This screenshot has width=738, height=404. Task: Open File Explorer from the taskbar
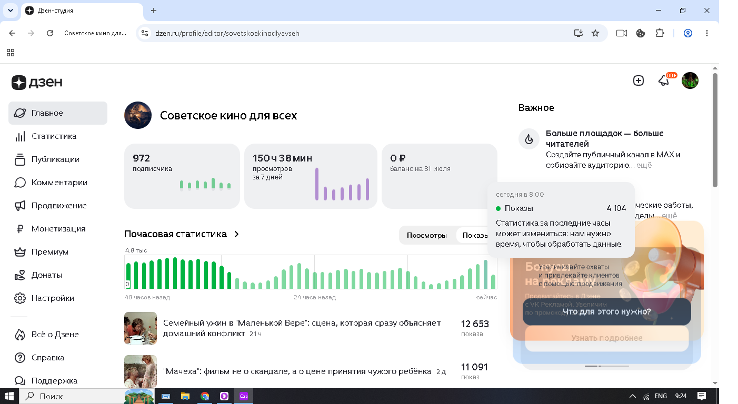185,396
